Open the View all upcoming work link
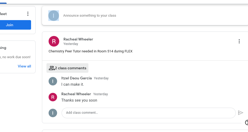 point(24,66)
